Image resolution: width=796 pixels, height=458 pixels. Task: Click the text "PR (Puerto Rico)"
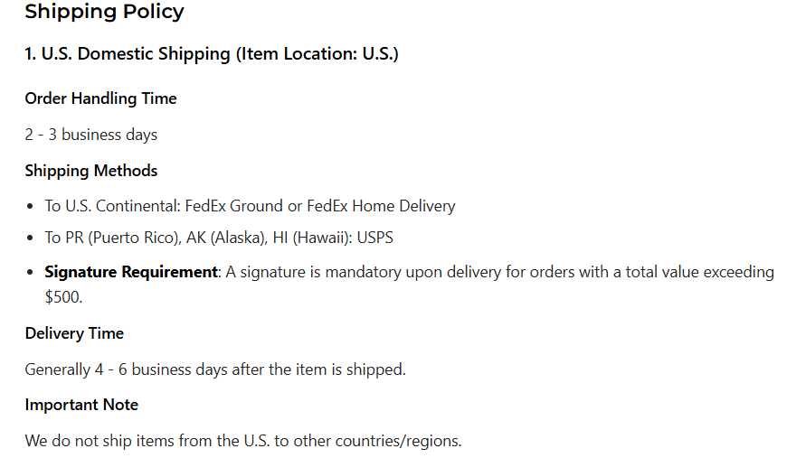[124, 238]
